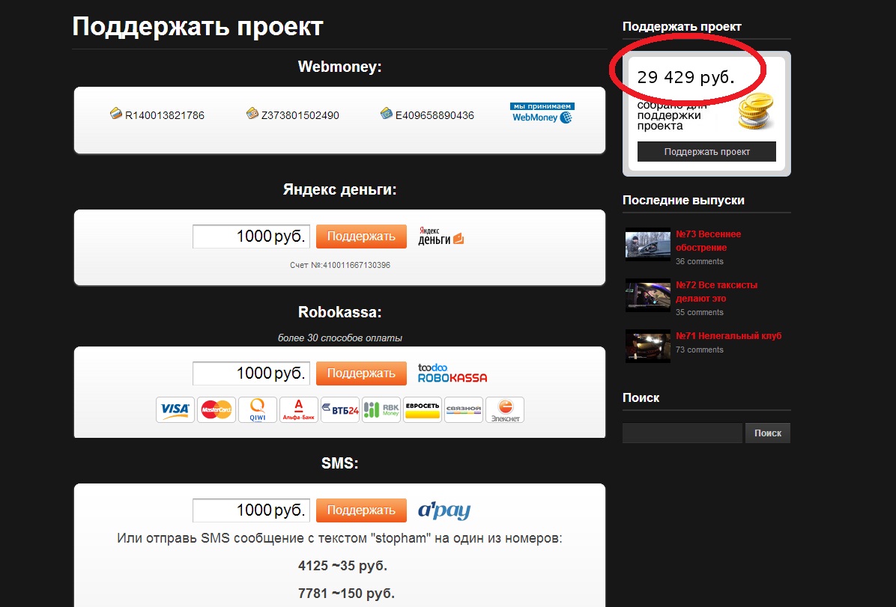Click the Robokassa logo
Image resolution: width=896 pixels, height=607 pixels.
[452, 373]
